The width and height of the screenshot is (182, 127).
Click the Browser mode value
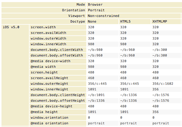pyautogui.click(x=95, y=4)
